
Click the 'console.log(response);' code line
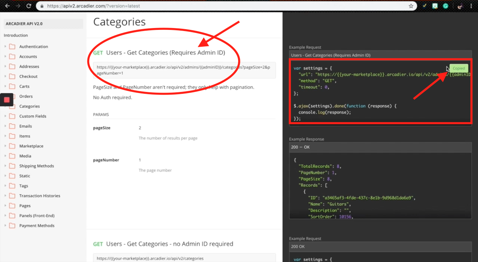325,112
